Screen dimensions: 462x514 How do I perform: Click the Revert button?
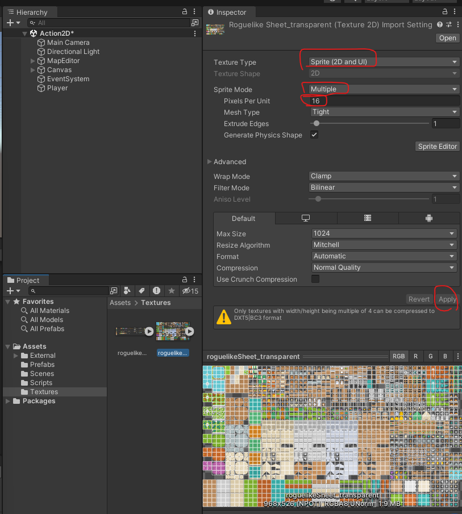[419, 299]
